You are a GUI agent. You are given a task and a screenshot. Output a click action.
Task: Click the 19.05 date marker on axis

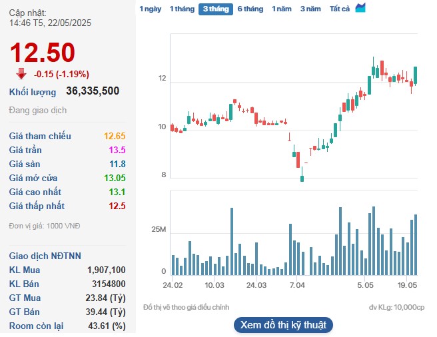click(407, 285)
